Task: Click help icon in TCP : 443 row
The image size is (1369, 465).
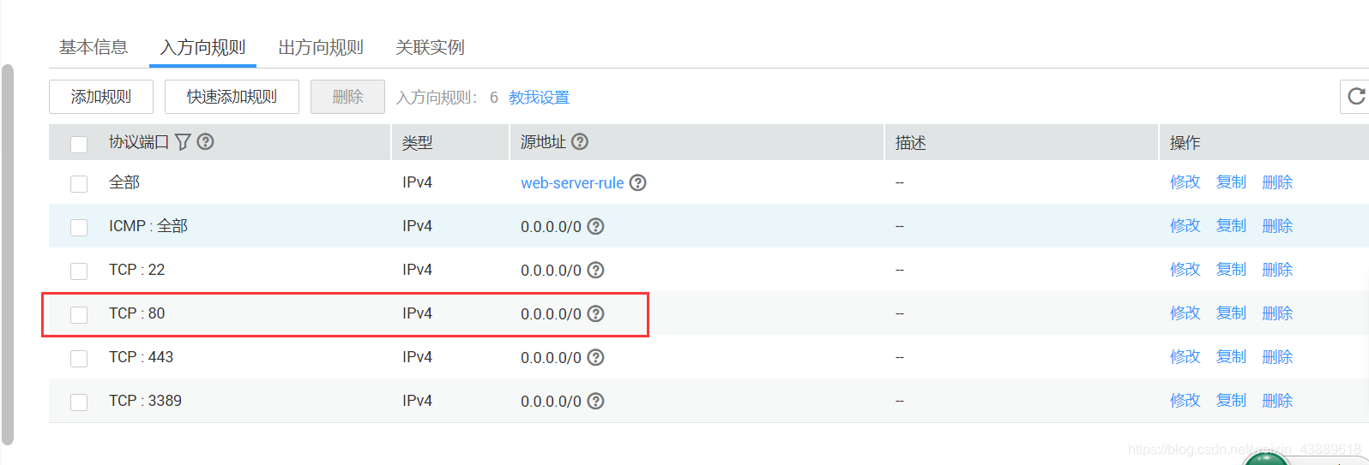Action: [595, 357]
